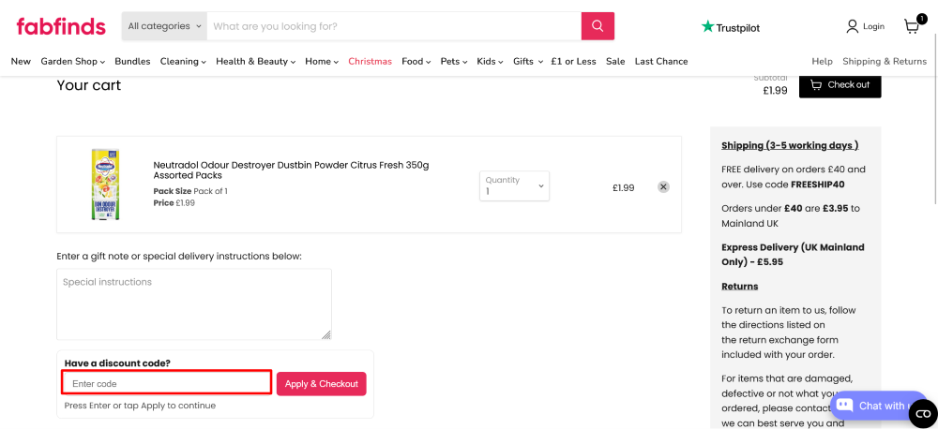938x429 pixels.
Task: Click the Help link
Action: [x=822, y=62]
